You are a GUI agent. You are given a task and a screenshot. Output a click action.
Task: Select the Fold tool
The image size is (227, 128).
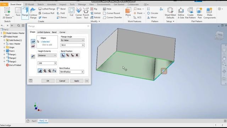pyautogui.click(x=61, y=13)
